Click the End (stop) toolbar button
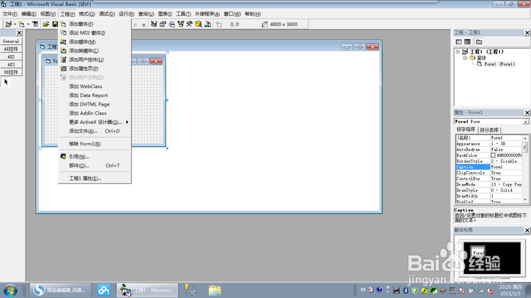The image size is (531, 298). click(143, 25)
